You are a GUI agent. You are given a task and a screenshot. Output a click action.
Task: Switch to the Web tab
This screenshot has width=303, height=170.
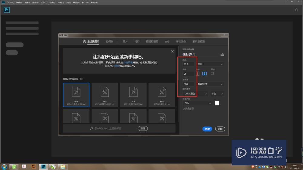pyautogui.click(x=167, y=42)
